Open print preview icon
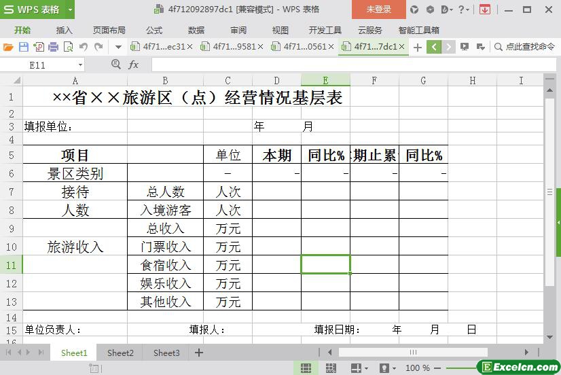This screenshot has width=561, height=375. tap(68, 47)
